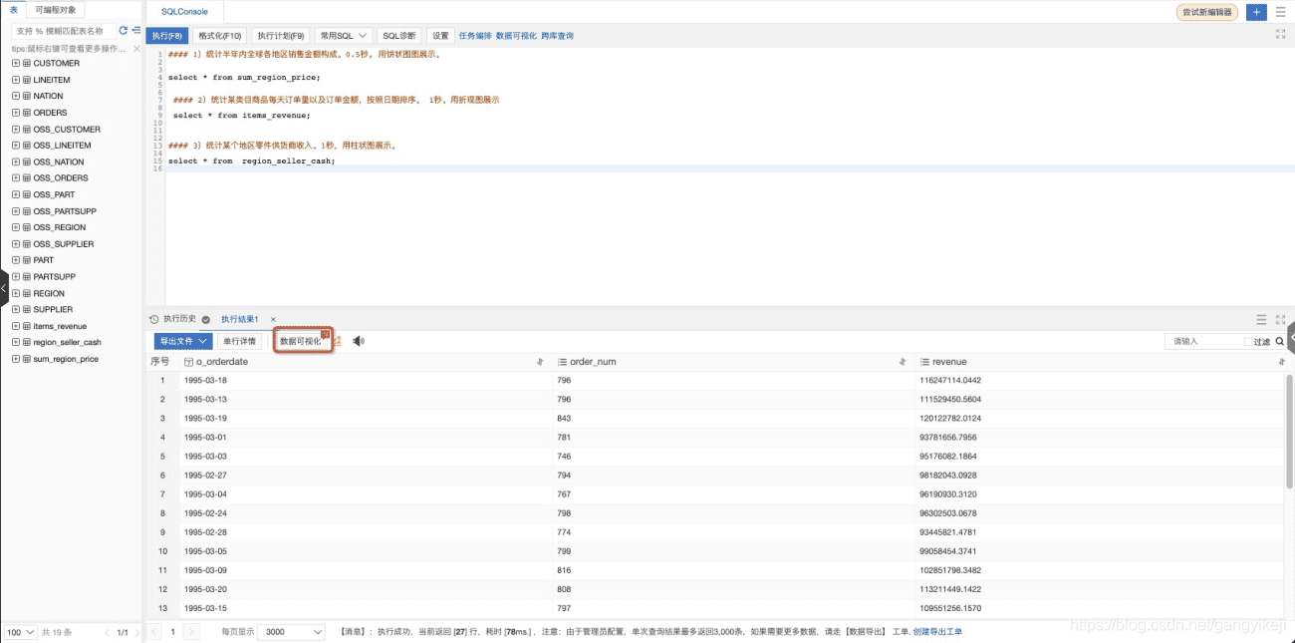Open the 常用SQL dropdown

click(x=344, y=35)
